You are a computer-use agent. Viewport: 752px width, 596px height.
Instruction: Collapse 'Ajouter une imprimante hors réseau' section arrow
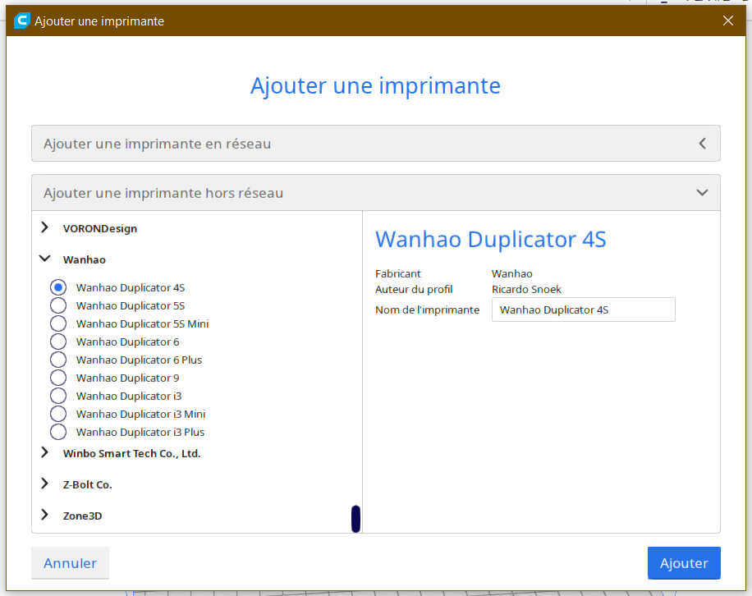tap(702, 193)
